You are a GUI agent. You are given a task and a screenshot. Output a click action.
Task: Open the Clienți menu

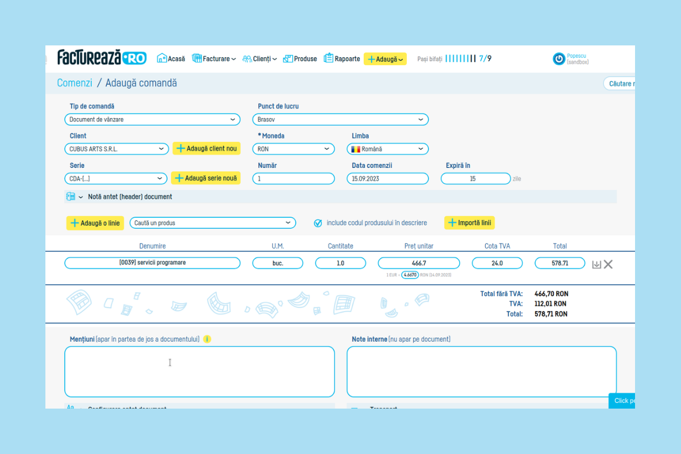pos(260,58)
